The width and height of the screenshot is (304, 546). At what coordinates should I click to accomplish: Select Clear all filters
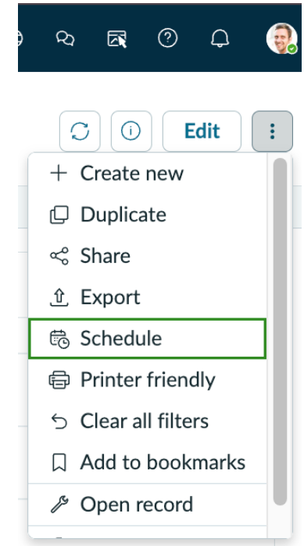[148, 421]
